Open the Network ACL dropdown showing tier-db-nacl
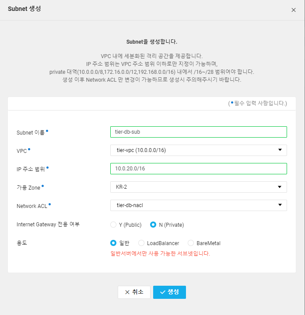The height and width of the screenshot is (315, 305). point(199,205)
